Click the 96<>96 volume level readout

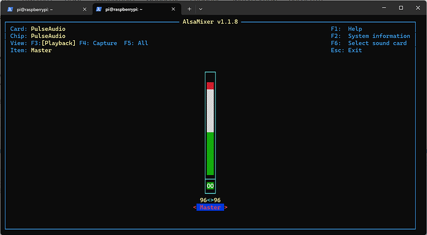pos(210,200)
